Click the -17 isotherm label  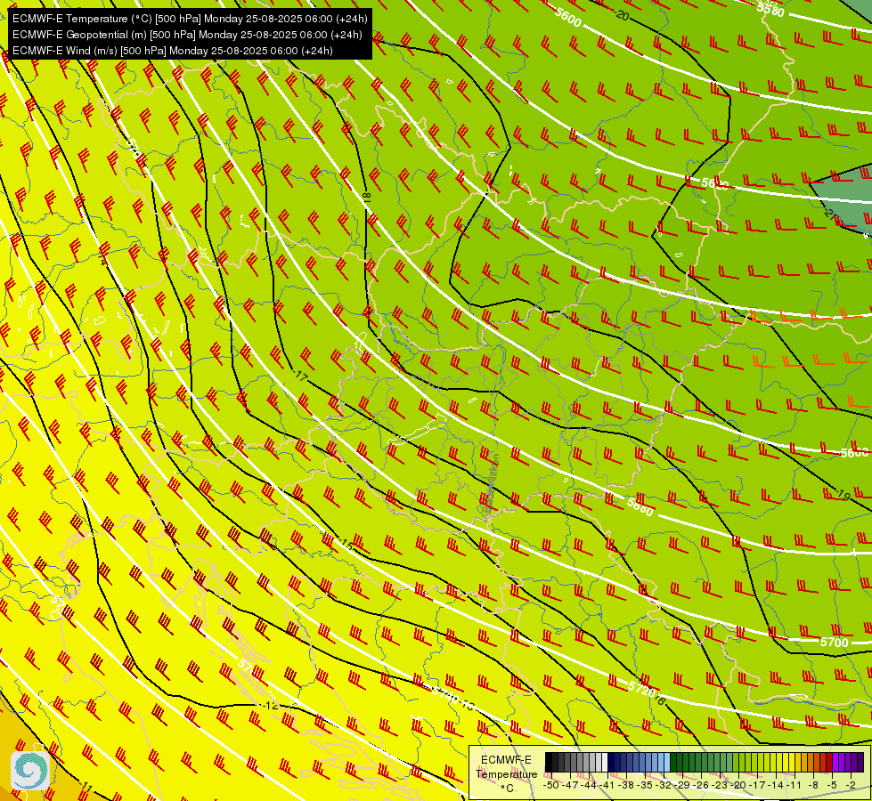(300, 376)
